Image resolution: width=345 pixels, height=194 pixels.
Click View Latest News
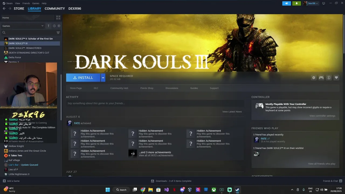coord(232,112)
